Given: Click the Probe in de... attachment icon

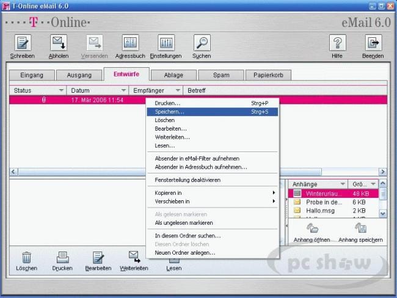Looking at the screenshot, I should tap(297, 202).
